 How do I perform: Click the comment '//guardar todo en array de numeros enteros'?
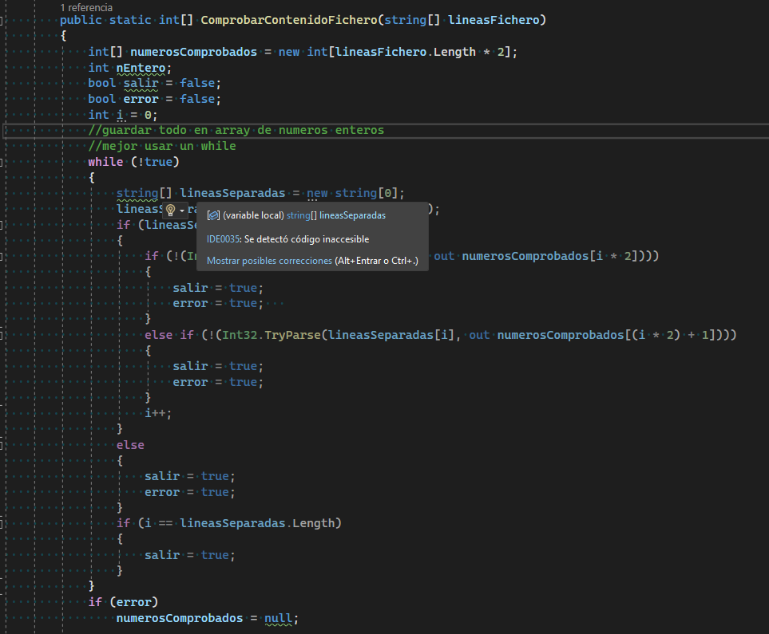coord(236,130)
